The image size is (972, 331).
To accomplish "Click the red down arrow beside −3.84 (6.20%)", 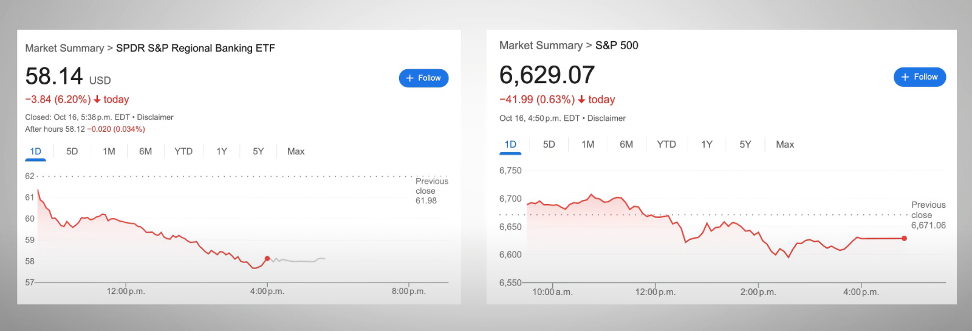I will pos(97,100).
